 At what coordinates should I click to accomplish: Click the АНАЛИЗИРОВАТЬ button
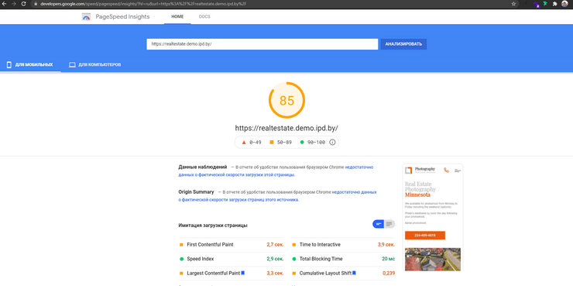403,44
